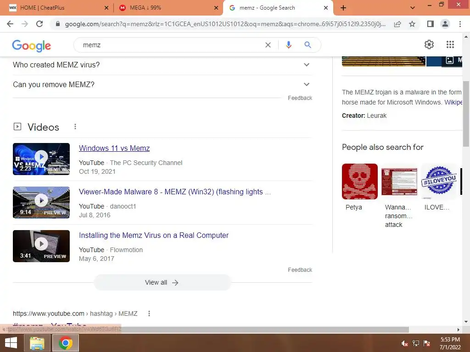Screen dimensions: 470x352
Task: Open Wikipedia link in knowledge panel
Action: coord(453,102)
